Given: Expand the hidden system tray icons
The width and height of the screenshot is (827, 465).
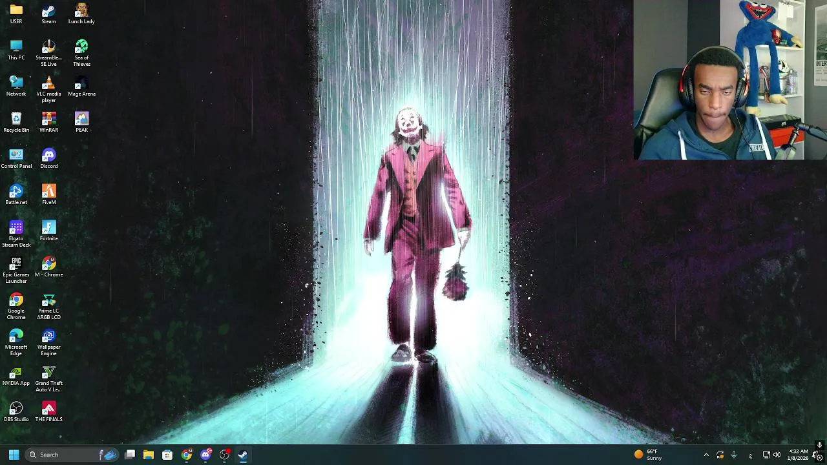Looking at the screenshot, I should 706,455.
